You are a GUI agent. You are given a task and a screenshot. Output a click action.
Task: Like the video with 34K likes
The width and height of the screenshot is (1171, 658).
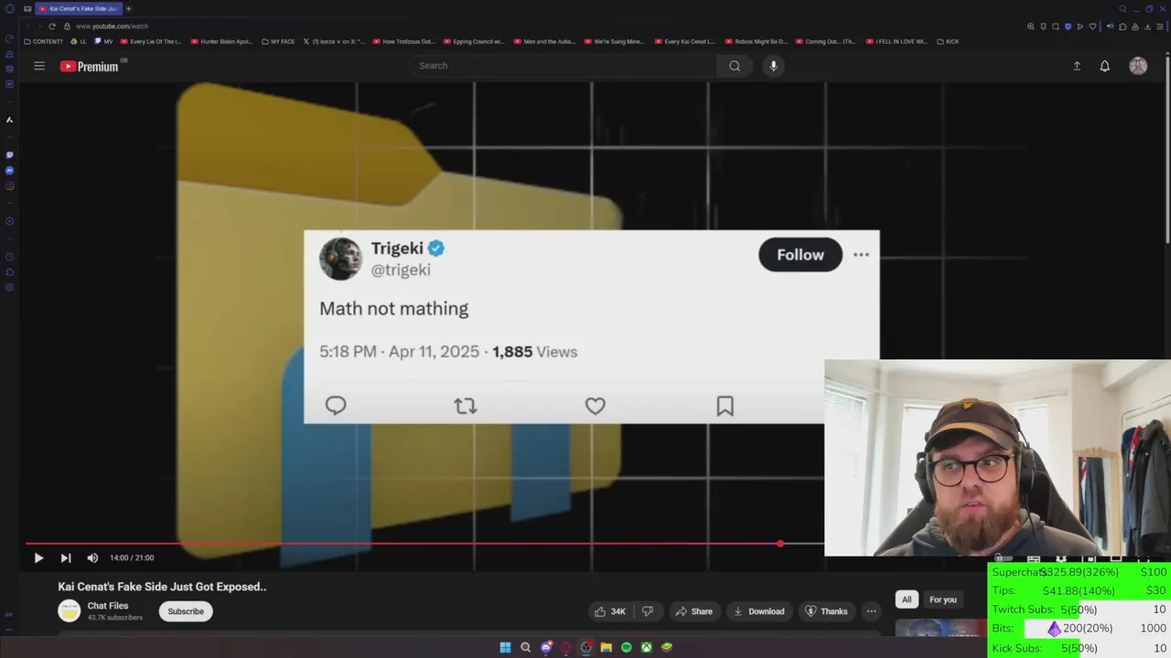(610, 611)
